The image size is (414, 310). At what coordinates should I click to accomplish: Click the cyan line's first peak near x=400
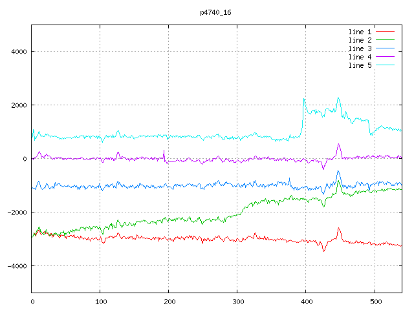point(304,99)
